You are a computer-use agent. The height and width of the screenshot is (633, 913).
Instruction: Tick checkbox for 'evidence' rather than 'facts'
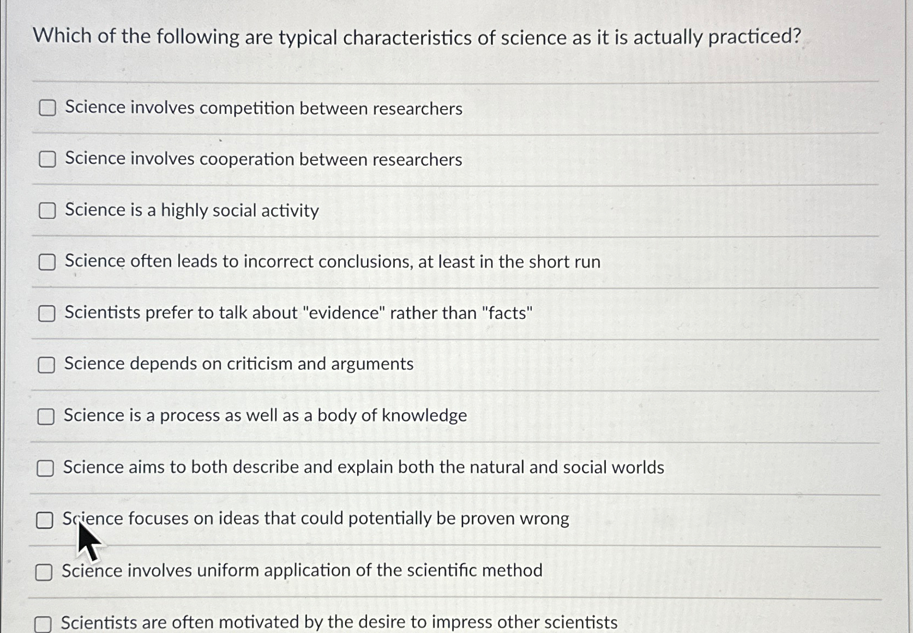(x=46, y=314)
